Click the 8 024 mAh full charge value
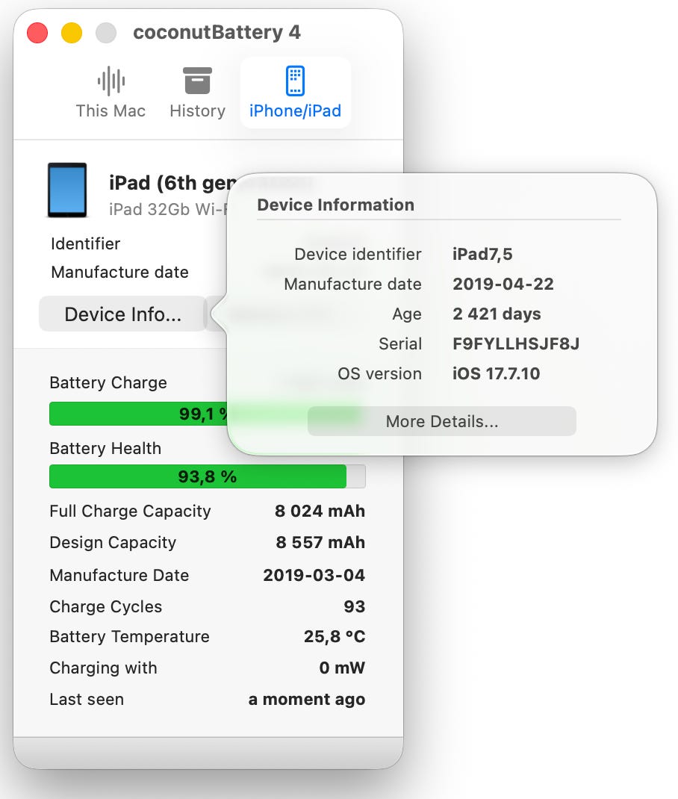 320,511
